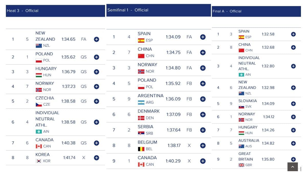Click the Czechia flag in Heat 3

pyautogui.click(x=39, y=105)
